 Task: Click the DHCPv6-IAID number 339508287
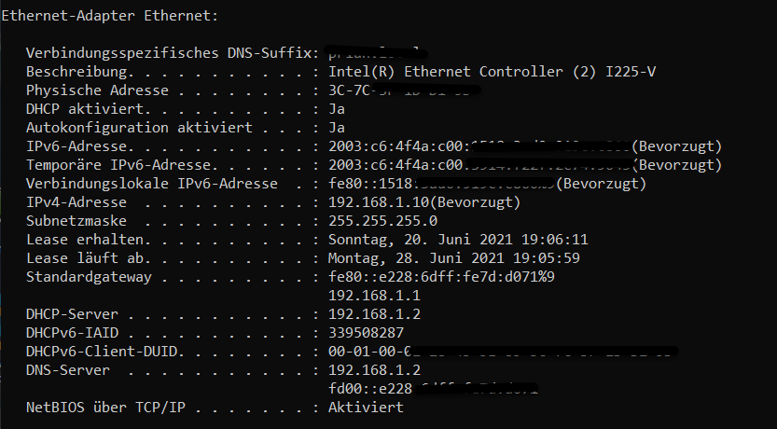[367, 333]
